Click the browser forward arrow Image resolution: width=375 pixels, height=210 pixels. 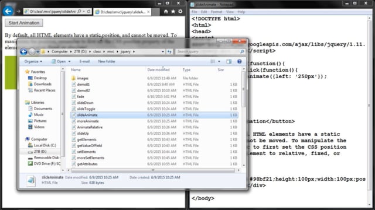[18, 11]
